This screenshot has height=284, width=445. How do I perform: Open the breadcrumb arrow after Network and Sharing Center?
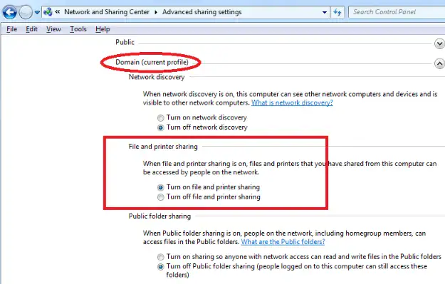pos(156,12)
